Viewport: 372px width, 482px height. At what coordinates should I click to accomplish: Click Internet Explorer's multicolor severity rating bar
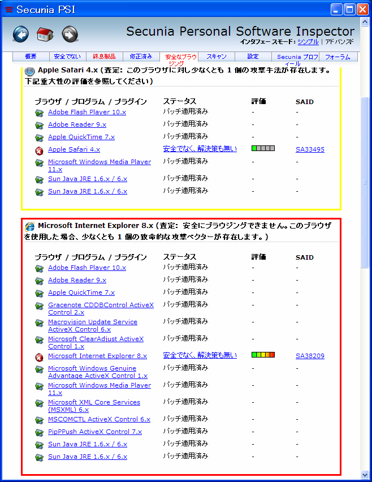point(263,355)
